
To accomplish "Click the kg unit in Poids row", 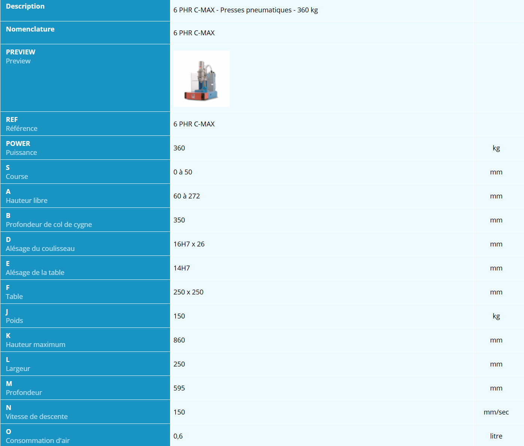I will (x=496, y=316).
